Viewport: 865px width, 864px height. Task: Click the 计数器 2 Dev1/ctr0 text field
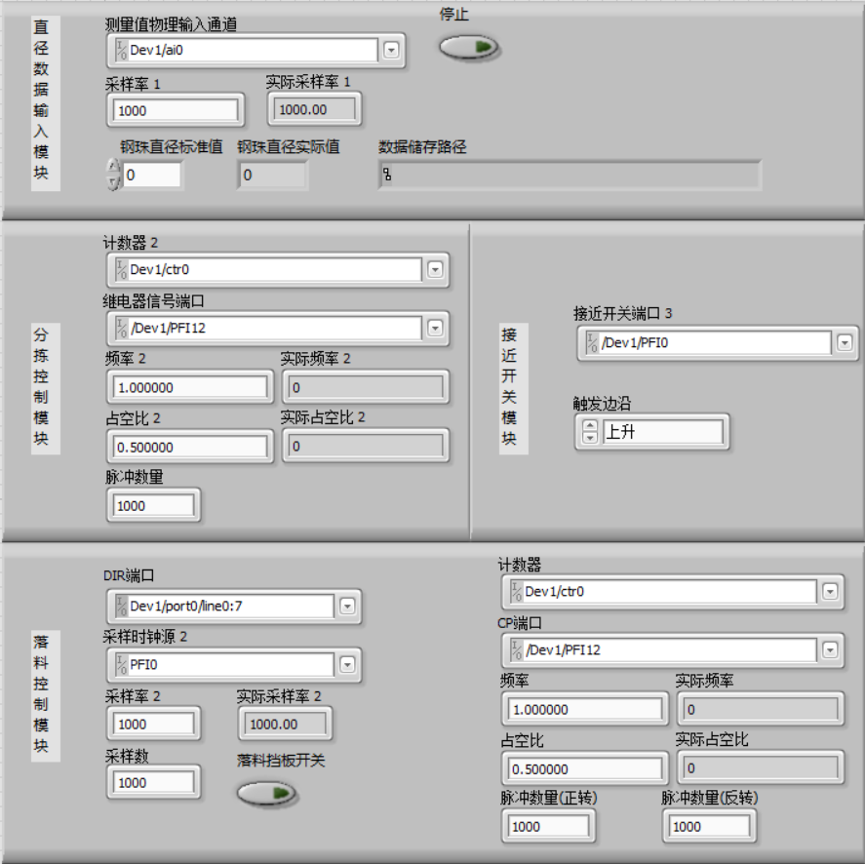click(x=275, y=270)
